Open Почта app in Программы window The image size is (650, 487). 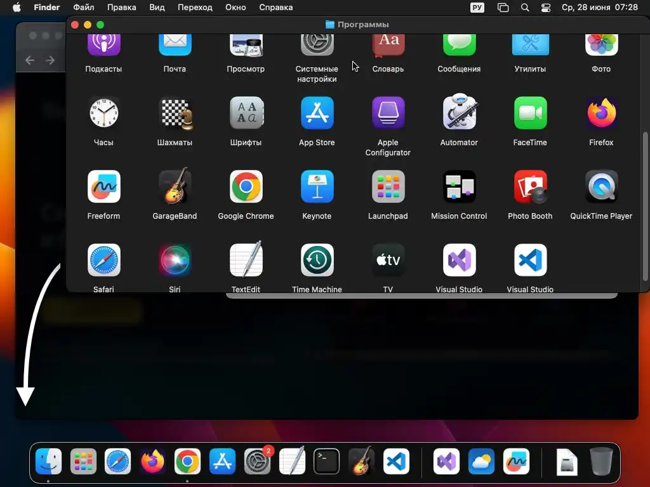click(175, 45)
